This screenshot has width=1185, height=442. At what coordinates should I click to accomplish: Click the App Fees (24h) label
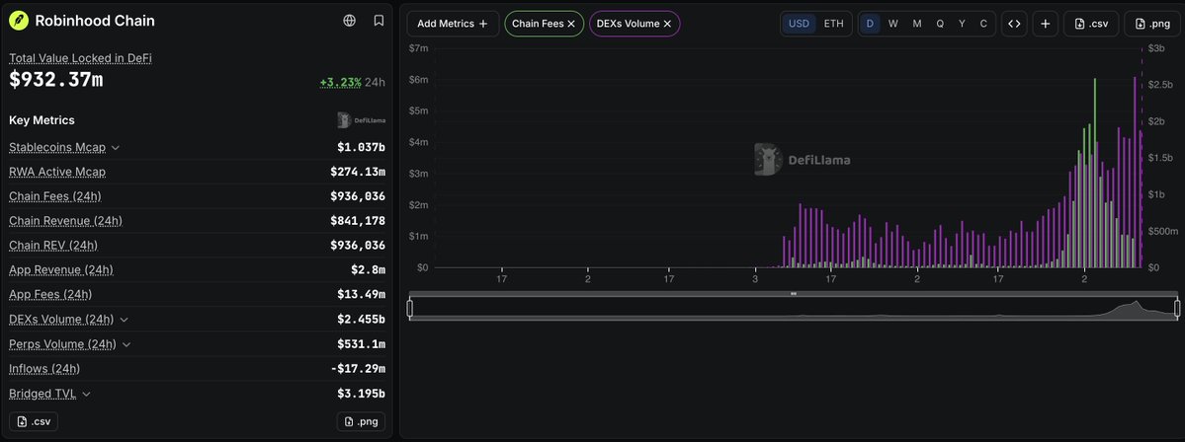50,294
